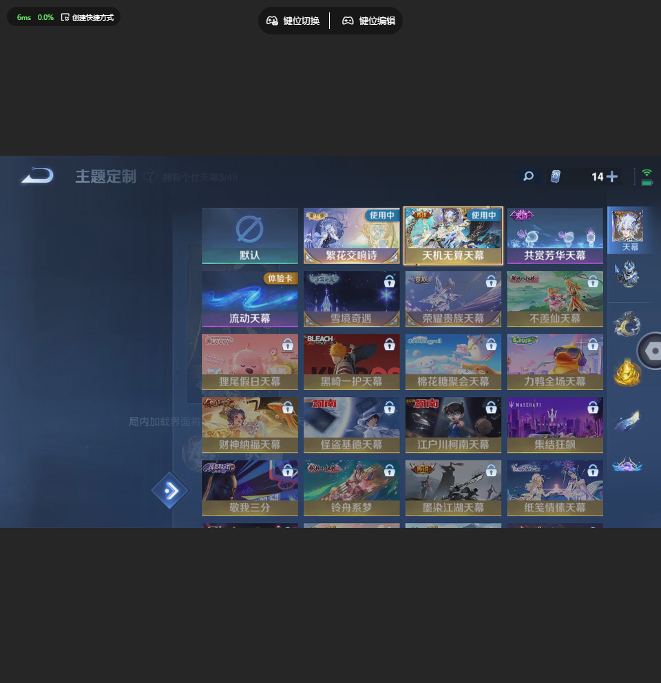This screenshot has width=661, height=683.
Task: Expand panel with diamond arrow button
Action: coord(169,491)
